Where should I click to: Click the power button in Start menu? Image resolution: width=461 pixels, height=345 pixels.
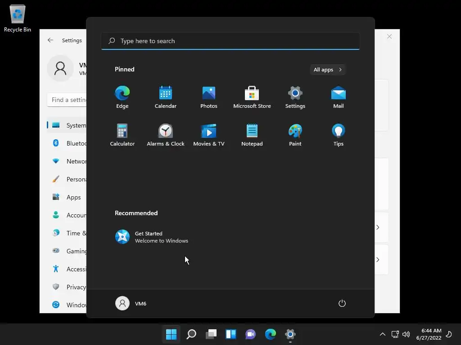coord(342,303)
